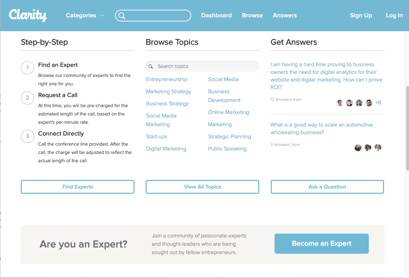Expand the Categories dropdown
Screen dimensions: 409x278
(x=85, y=16)
